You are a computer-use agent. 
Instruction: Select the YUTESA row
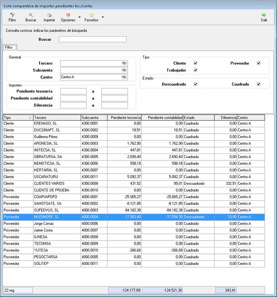click(x=134, y=250)
